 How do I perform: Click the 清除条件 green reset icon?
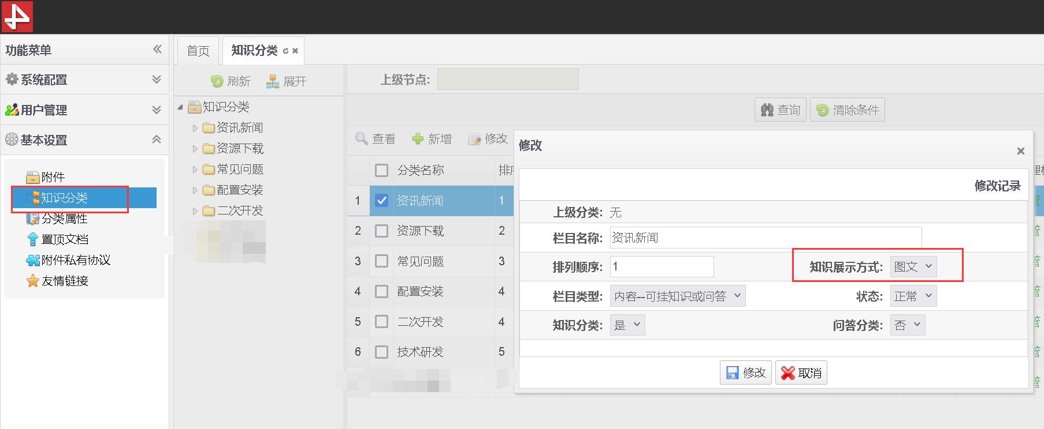tap(823, 110)
